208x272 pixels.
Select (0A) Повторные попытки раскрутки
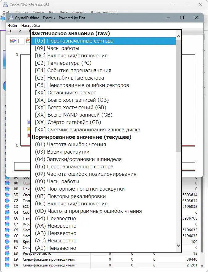point(103,189)
